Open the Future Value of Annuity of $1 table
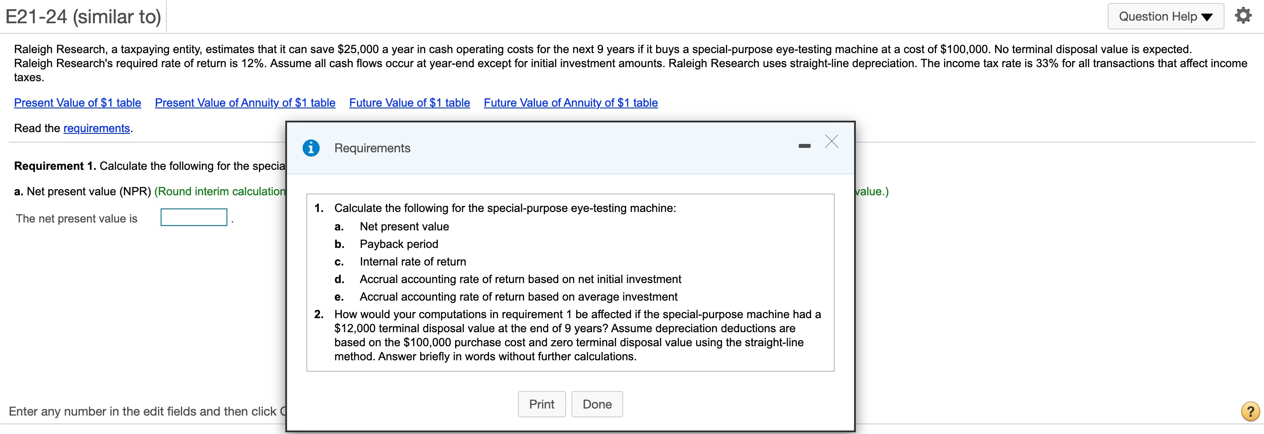This screenshot has height=434, width=1264. click(570, 103)
